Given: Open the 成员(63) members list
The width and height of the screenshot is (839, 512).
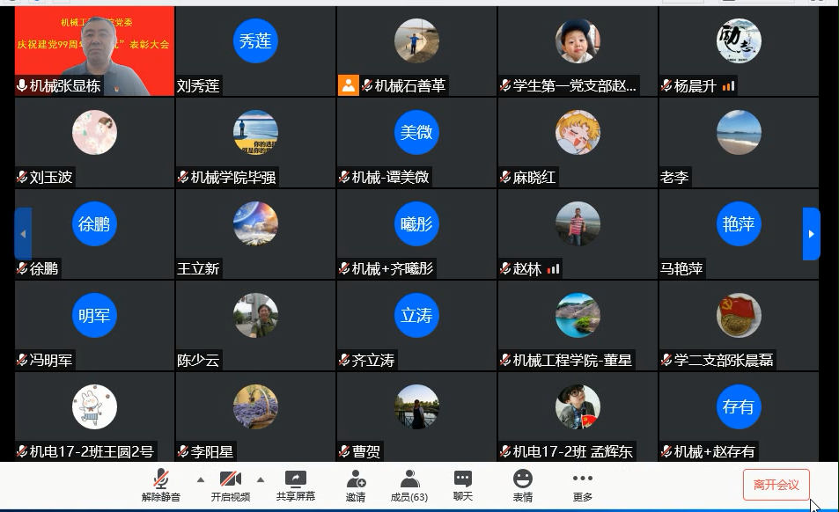Looking at the screenshot, I should point(409,485).
